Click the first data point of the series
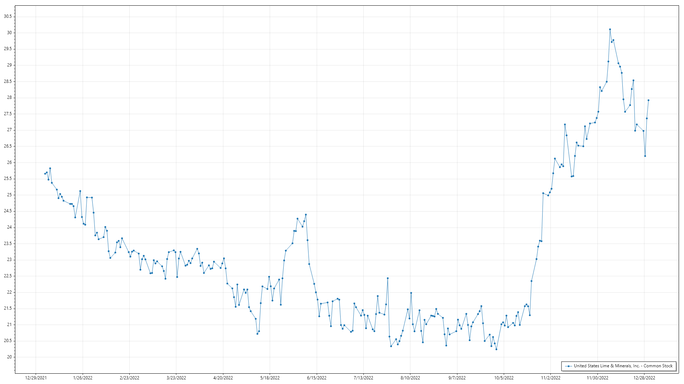This screenshot has width=684, height=384. [x=45, y=174]
